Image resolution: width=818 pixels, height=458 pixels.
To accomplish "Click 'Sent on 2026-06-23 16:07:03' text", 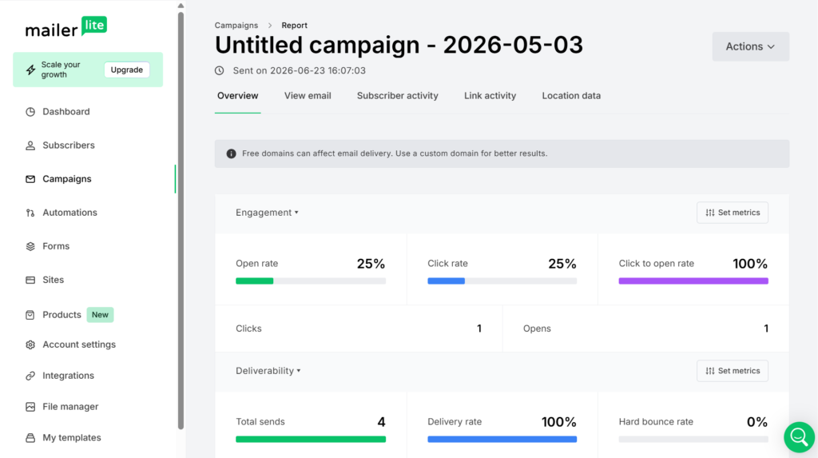I will (x=299, y=70).
